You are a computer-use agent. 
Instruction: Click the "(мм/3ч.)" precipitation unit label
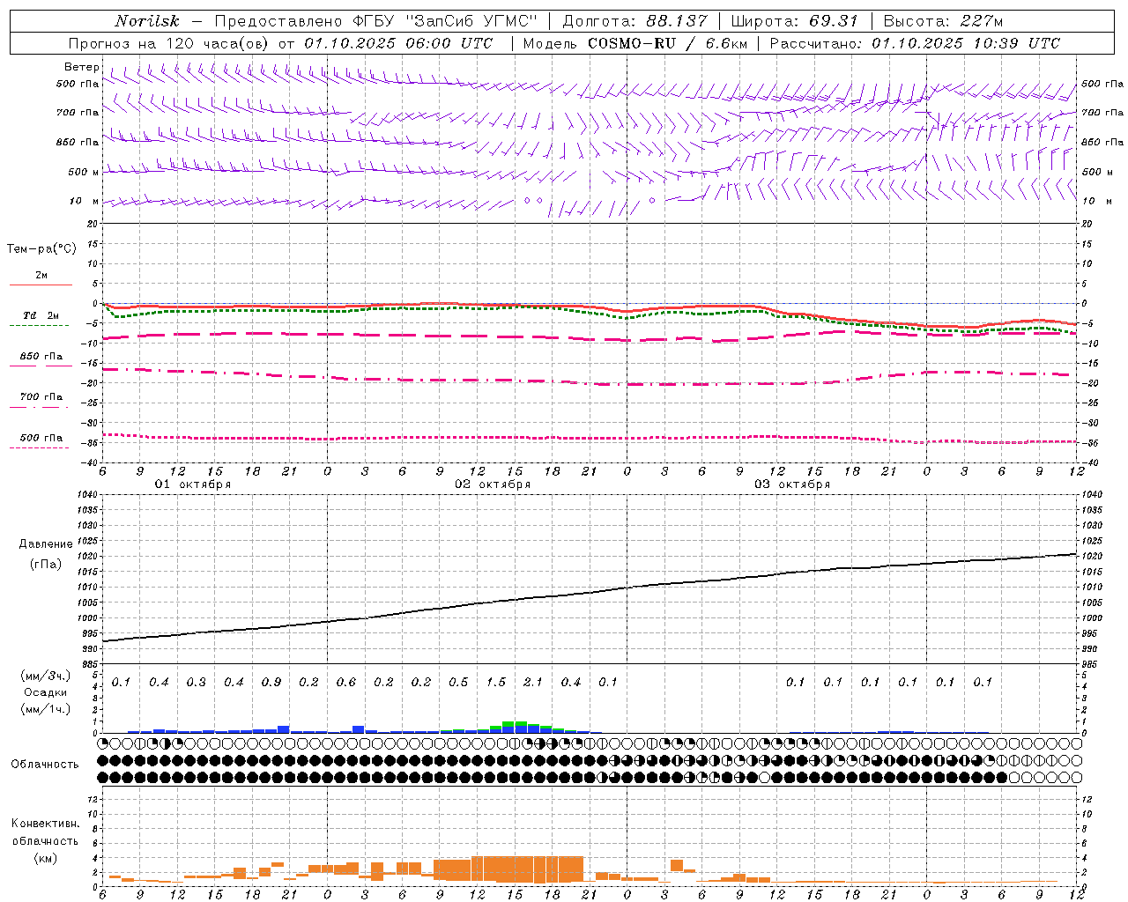tap(46, 676)
